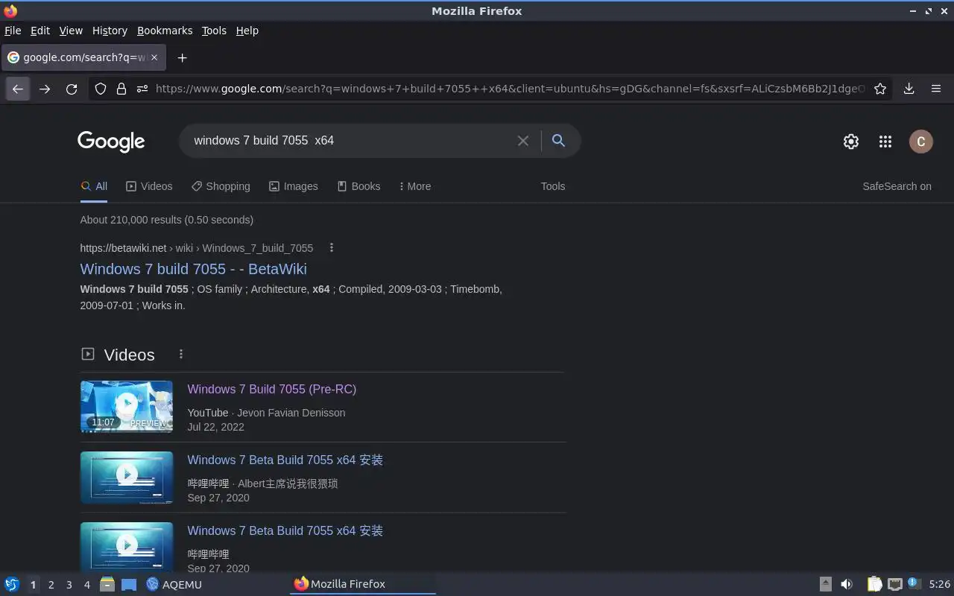Switch to the Shopping results tab

[x=221, y=186]
